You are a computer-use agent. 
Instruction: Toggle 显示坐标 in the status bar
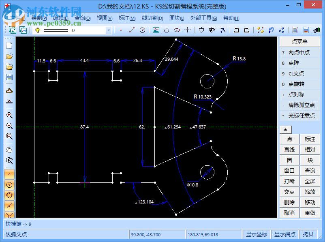(x=257, y=234)
